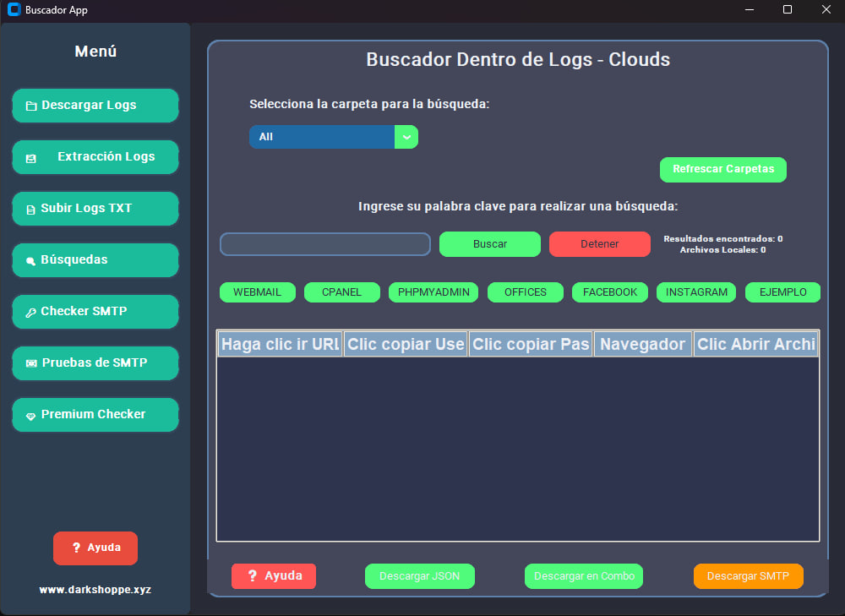Click Refrescar Carpetas
845x616 pixels.
(722, 169)
